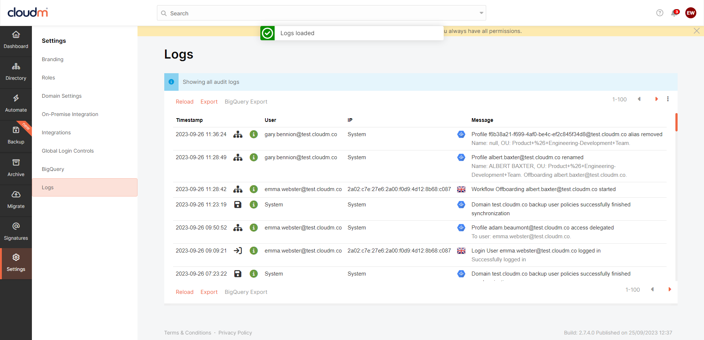Screen dimensions: 704x340
Task: Click user gary.bennion in the 11:36:24 row
Action: 301,134
